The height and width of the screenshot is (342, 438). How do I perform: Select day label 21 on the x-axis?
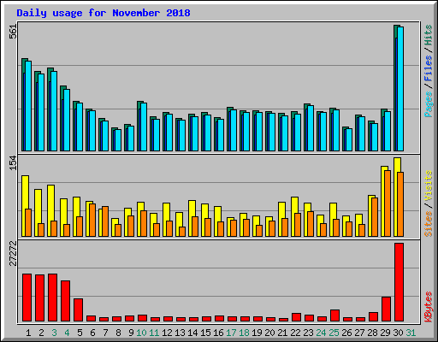[282, 333]
